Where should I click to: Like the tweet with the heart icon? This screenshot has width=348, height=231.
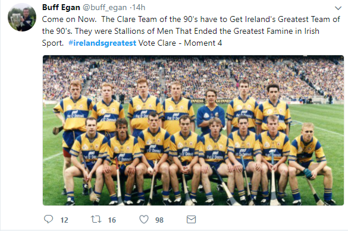(144, 220)
